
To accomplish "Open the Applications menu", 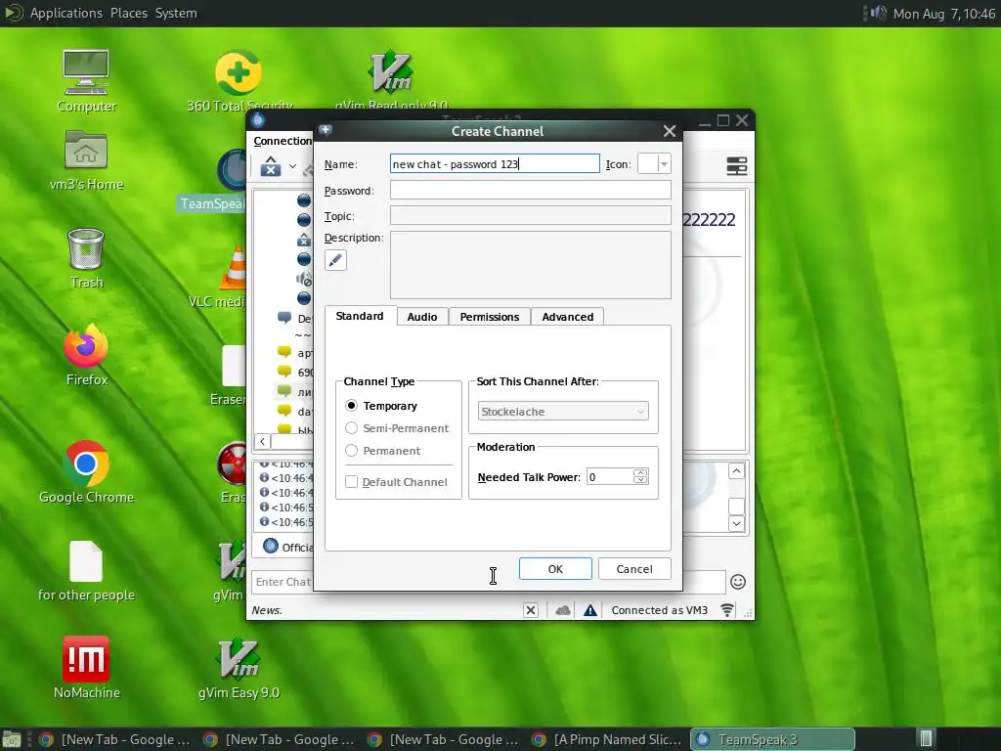I will 65,13.
